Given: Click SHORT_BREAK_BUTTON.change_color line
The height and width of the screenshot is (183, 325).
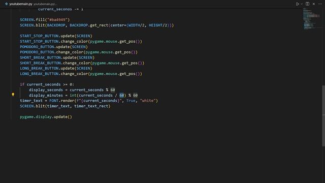Looking at the screenshot, I should 82,63.
